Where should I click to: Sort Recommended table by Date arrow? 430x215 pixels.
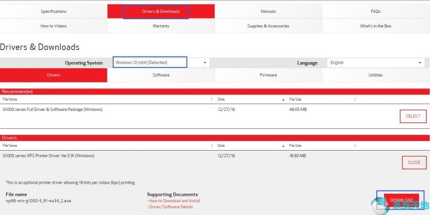click(283, 100)
